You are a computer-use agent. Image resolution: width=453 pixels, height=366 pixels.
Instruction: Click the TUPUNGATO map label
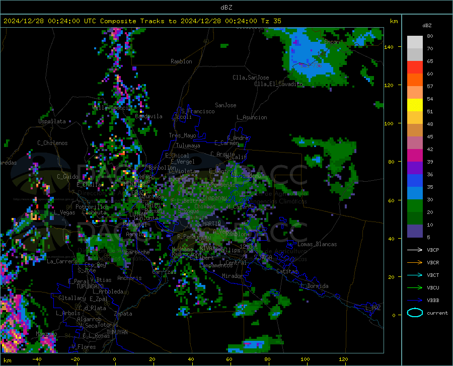coord(90,286)
